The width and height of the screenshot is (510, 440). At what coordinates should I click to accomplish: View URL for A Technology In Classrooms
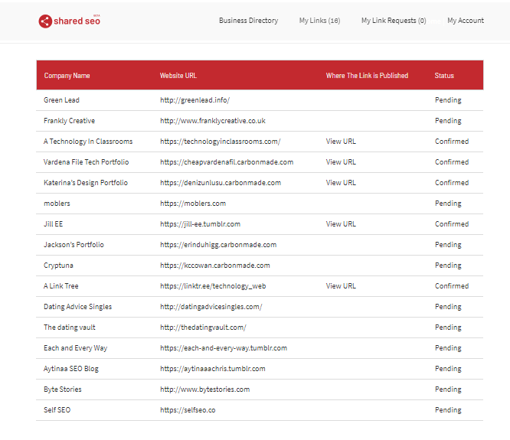point(341,142)
